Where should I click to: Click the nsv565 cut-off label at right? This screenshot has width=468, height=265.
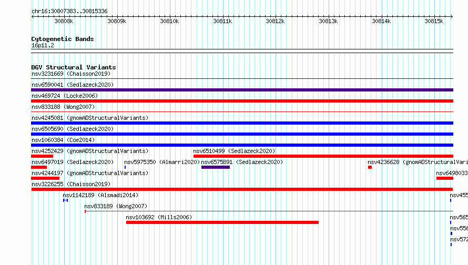click(459, 217)
